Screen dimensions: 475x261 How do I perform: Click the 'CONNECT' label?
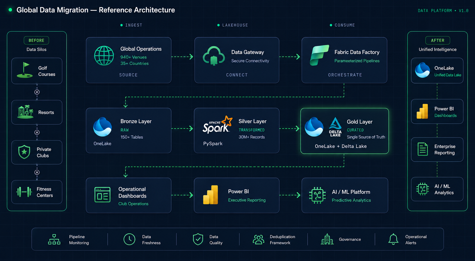point(237,75)
